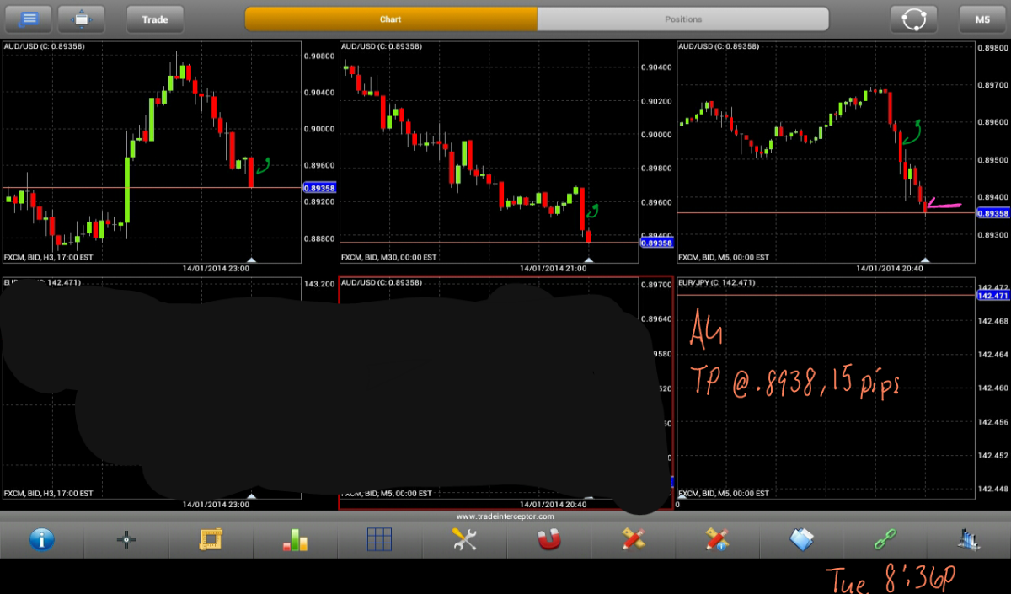Click 'FXCM, BID, H3, 17:00 EST' on top-left chart
1011x594 pixels.
coord(49,257)
